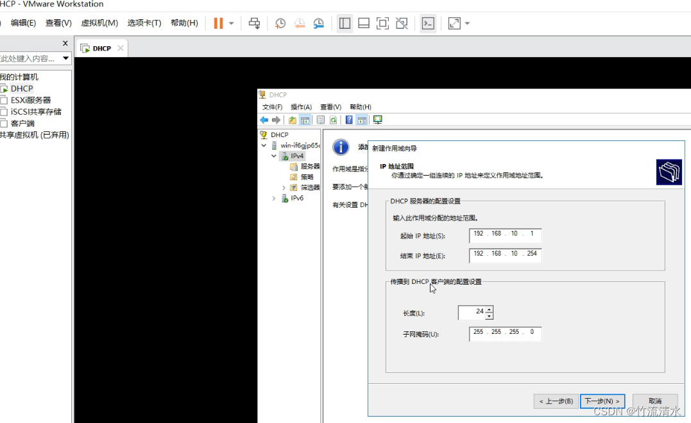This screenshot has height=423, width=691.
Task: Toggle show/hide action pane icon
Action: tap(362, 120)
